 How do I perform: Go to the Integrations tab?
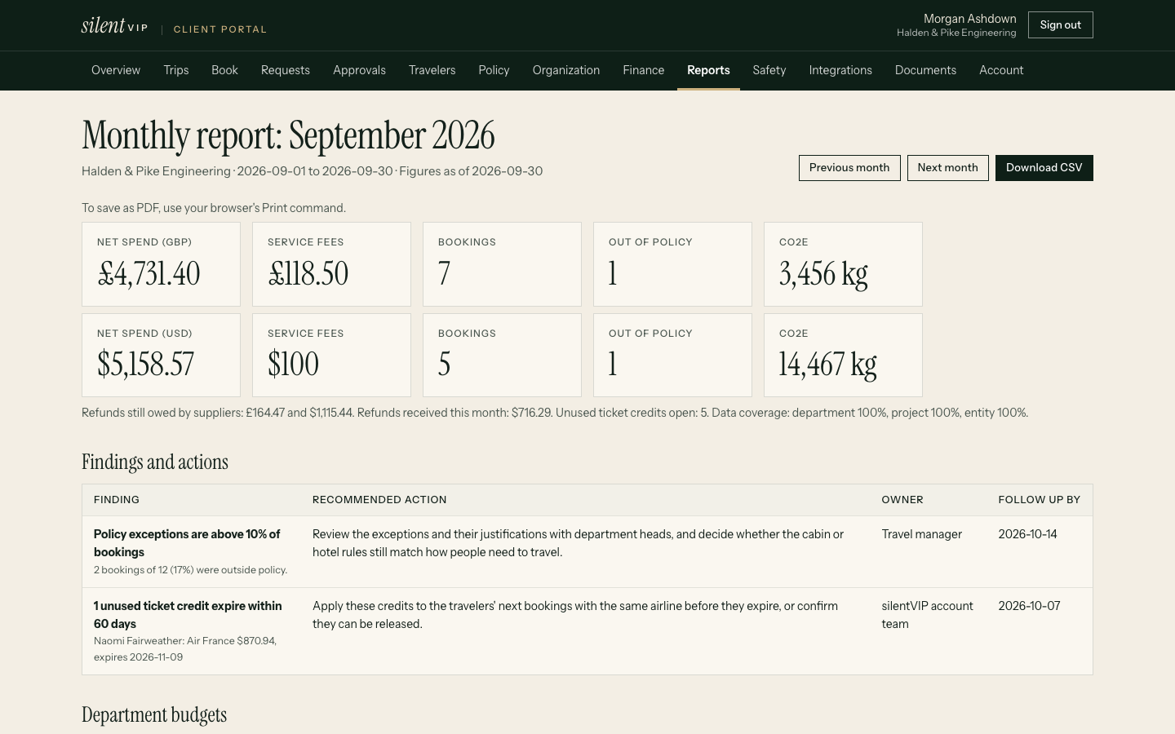pos(840,70)
